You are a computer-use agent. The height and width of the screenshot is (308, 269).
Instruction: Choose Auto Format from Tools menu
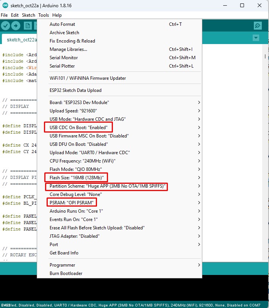[x=119, y=24]
